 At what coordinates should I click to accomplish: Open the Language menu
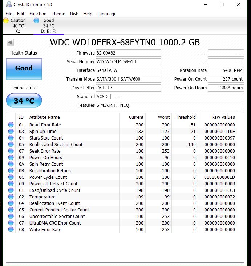tap(107, 14)
